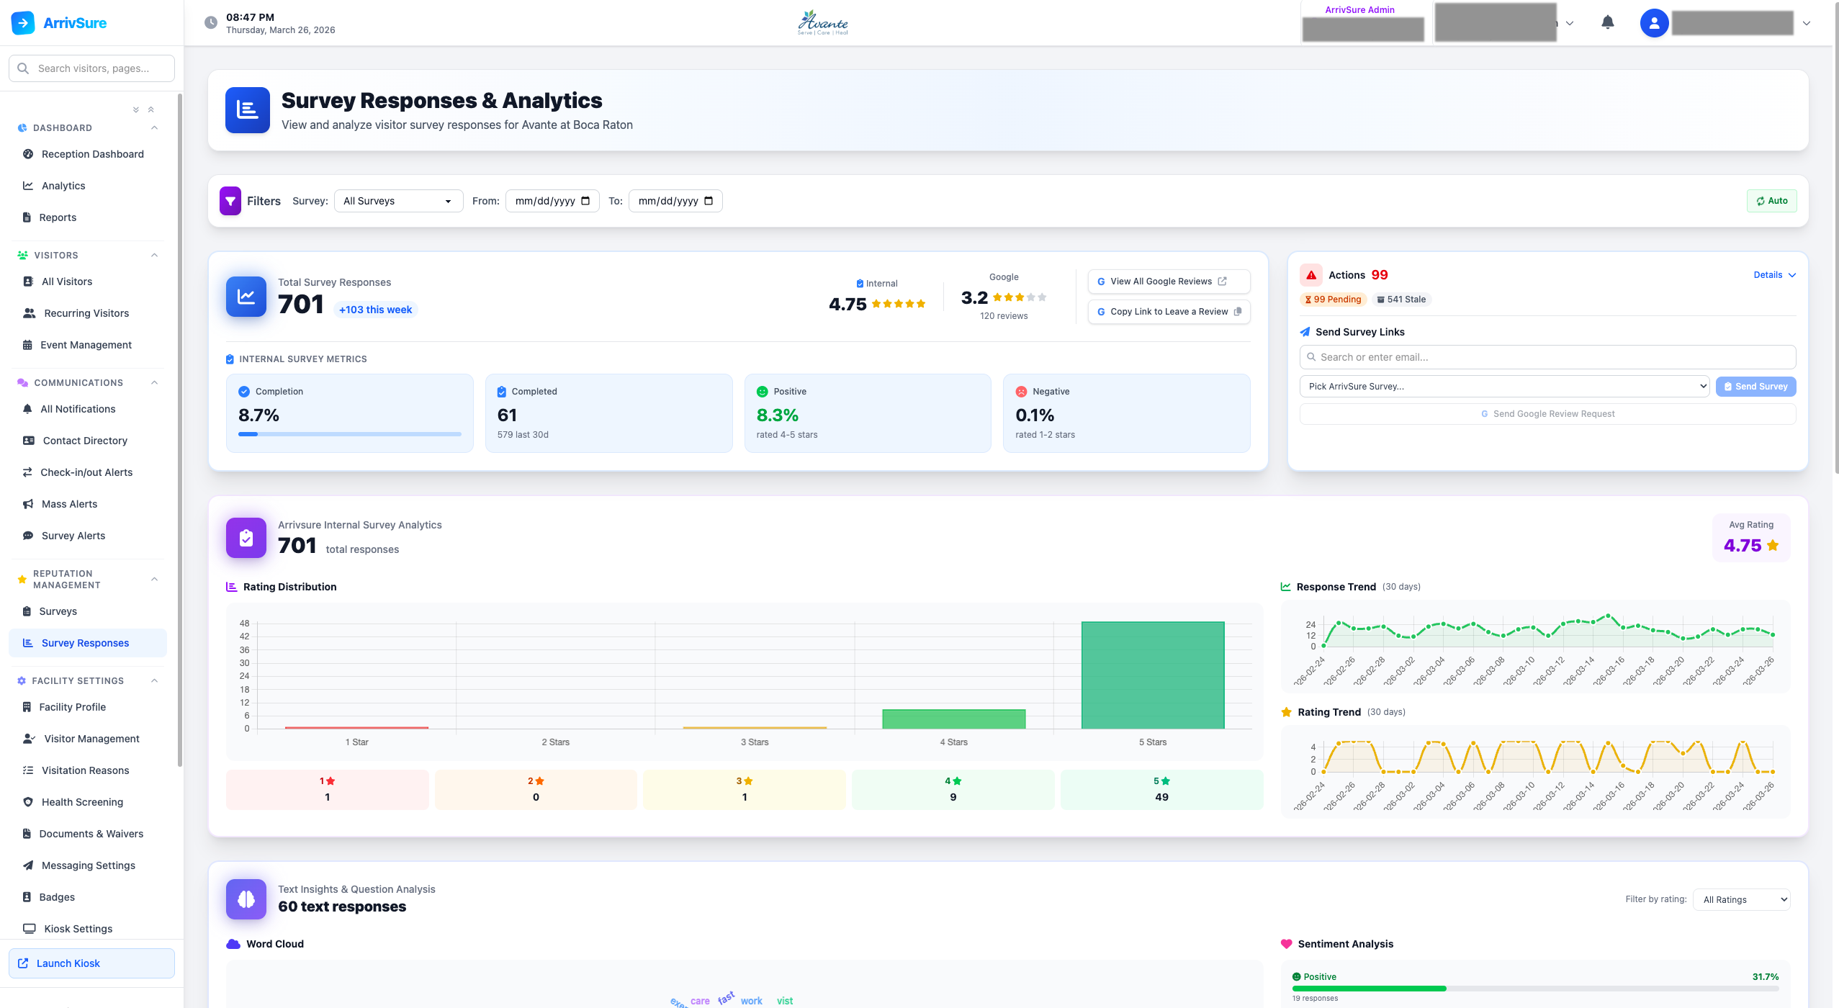
Task: Click the Completion progress bar
Action: (349, 434)
